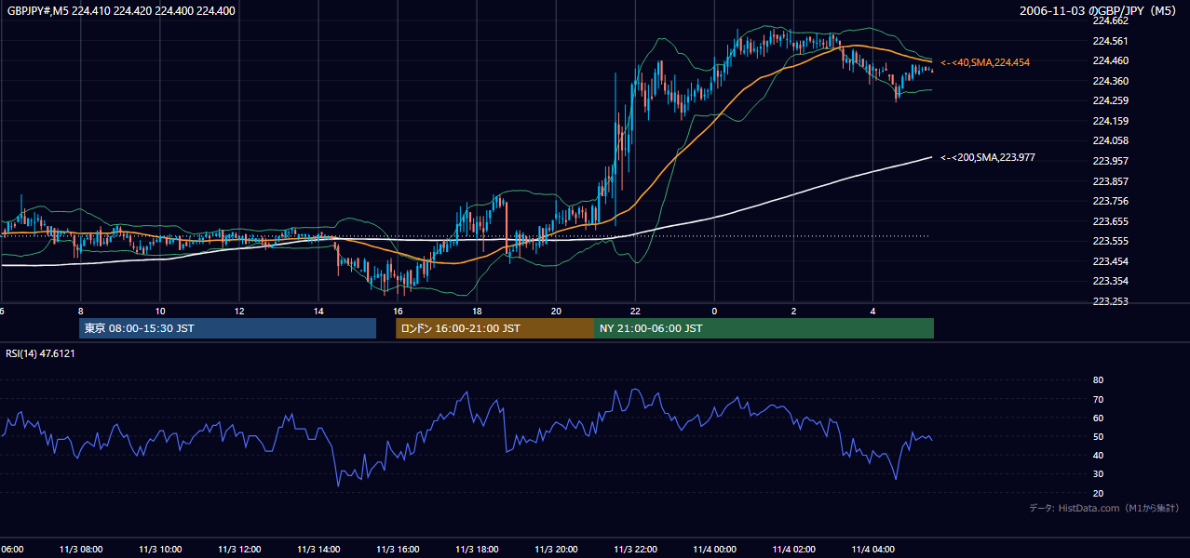Click the 11/3 14:00 time axis label

coord(318,550)
